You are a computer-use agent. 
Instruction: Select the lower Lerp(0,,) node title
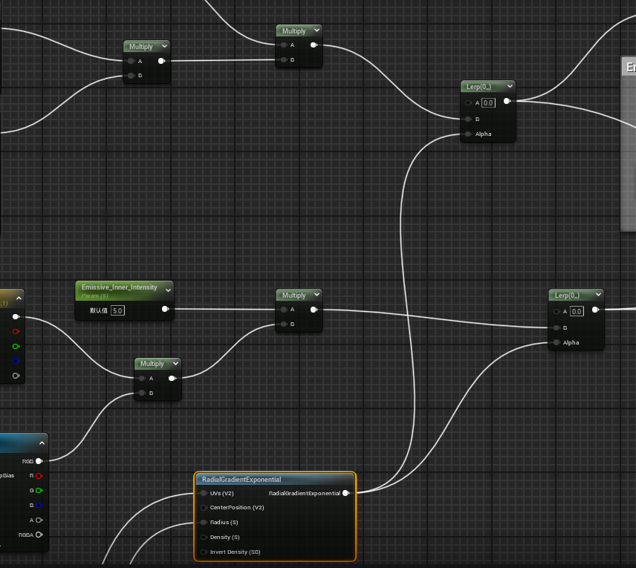click(x=567, y=296)
